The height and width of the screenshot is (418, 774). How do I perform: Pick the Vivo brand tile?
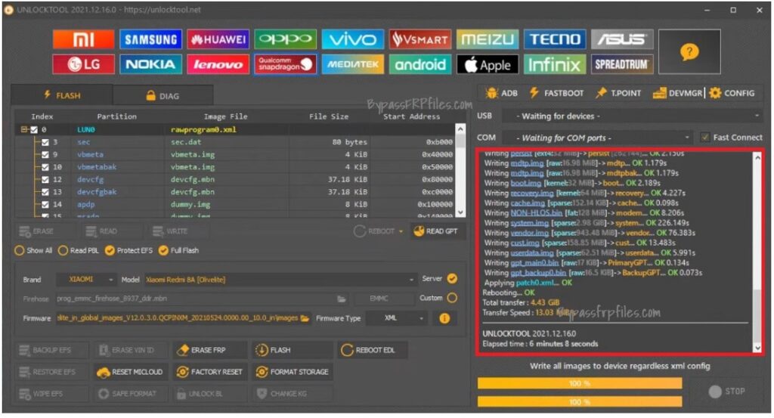[352, 39]
